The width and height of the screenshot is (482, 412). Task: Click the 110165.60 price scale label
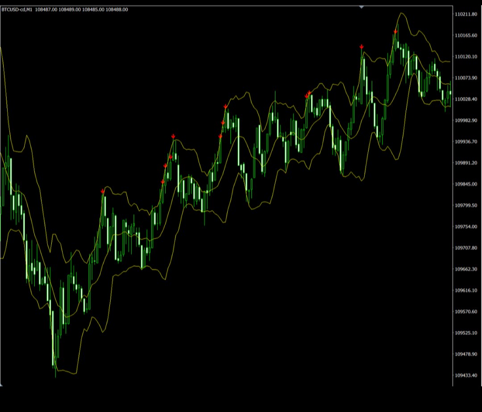pyautogui.click(x=466, y=35)
